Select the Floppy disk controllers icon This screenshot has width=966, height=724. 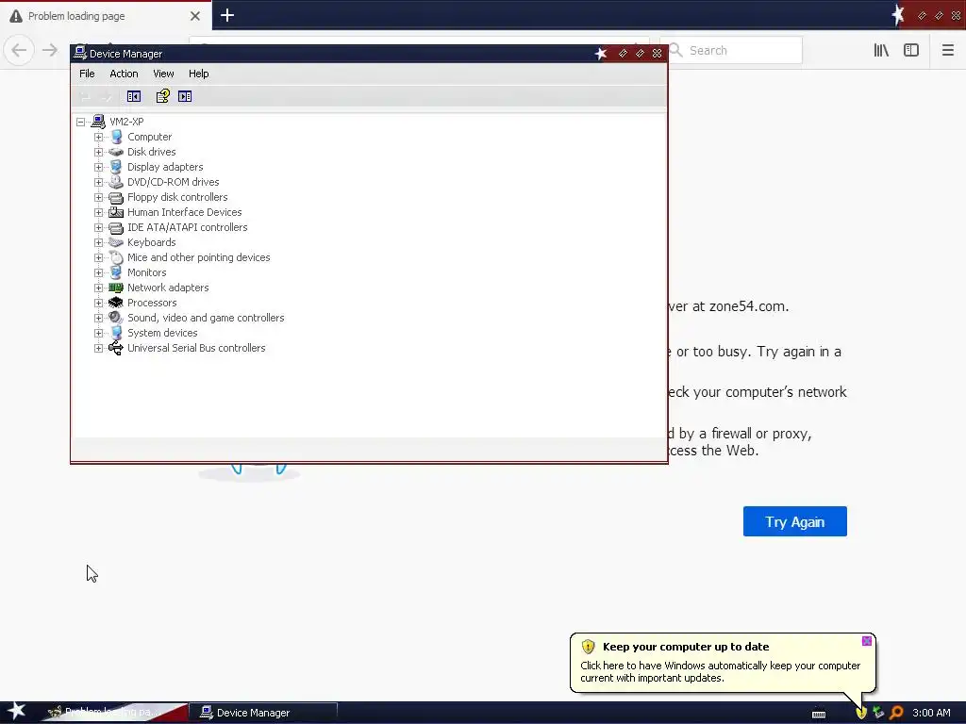tap(116, 197)
